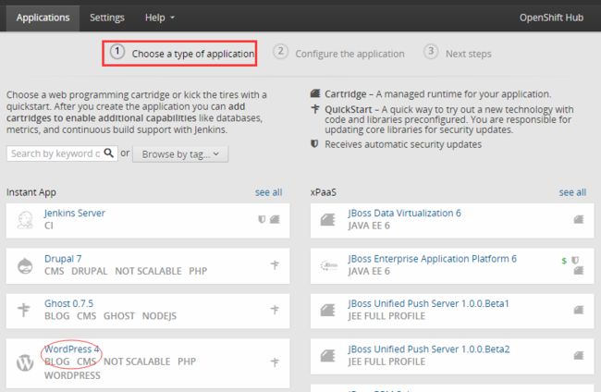This screenshot has height=392, width=601.
Task: Open the Jenkins Server application link
Action: (75, 213)
